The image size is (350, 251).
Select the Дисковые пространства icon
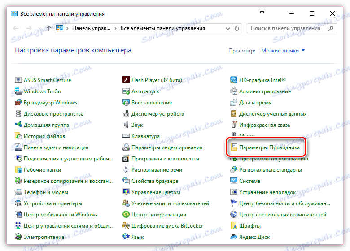[x=18, y=113]
